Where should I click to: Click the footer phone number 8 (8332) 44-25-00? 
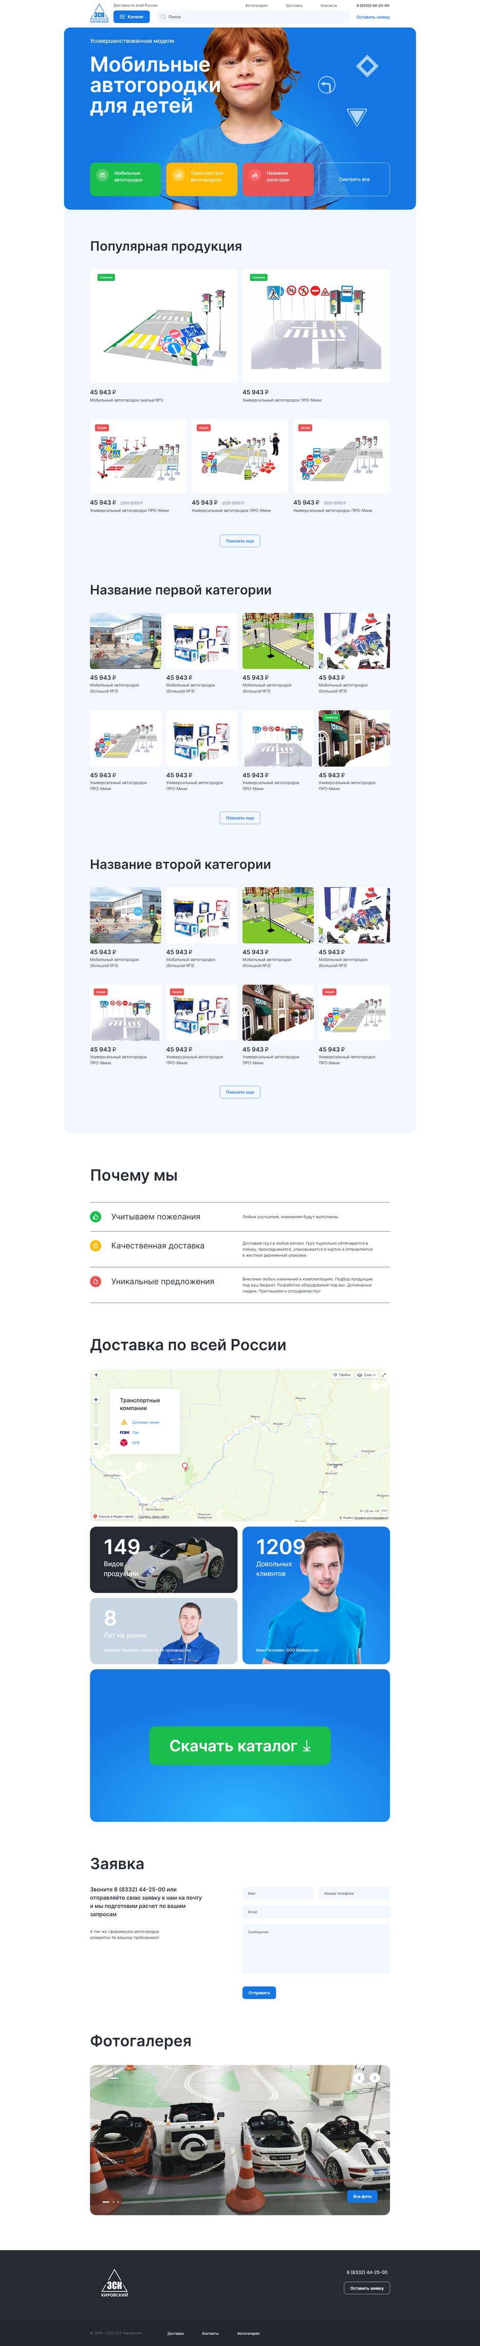click(x=367, y=2272)
